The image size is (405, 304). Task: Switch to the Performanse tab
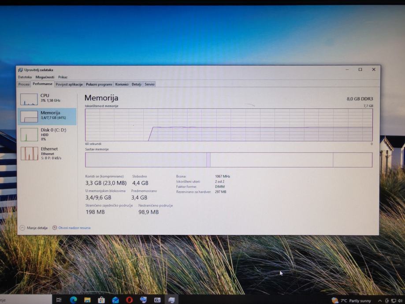point(42,84)
